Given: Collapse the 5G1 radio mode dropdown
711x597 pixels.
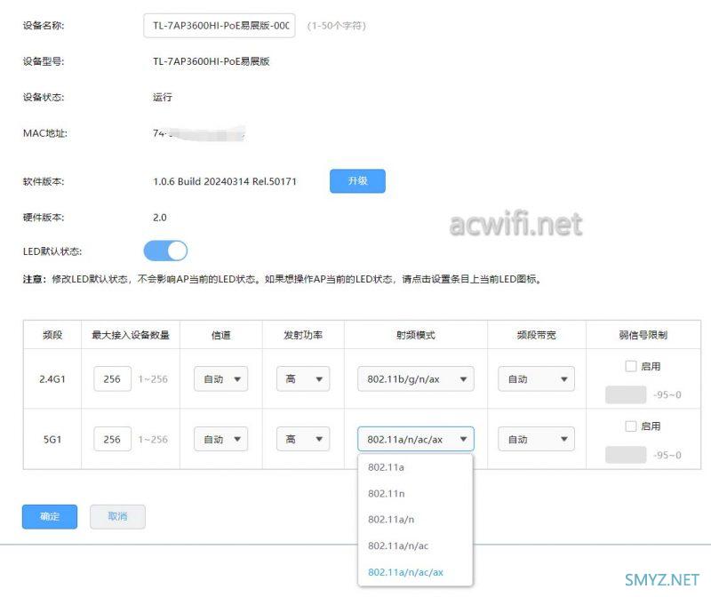Looking at the screenshot, I should click(x=415, y=440).
